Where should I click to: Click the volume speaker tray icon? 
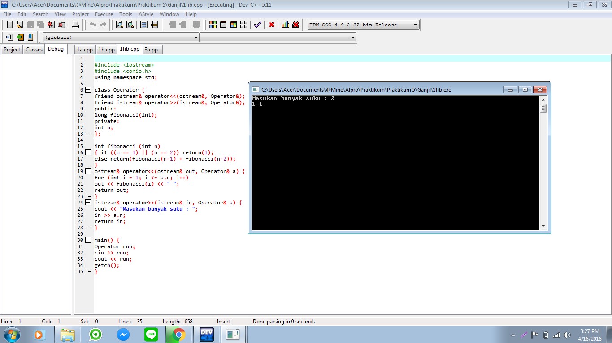(x=568, y=335)
